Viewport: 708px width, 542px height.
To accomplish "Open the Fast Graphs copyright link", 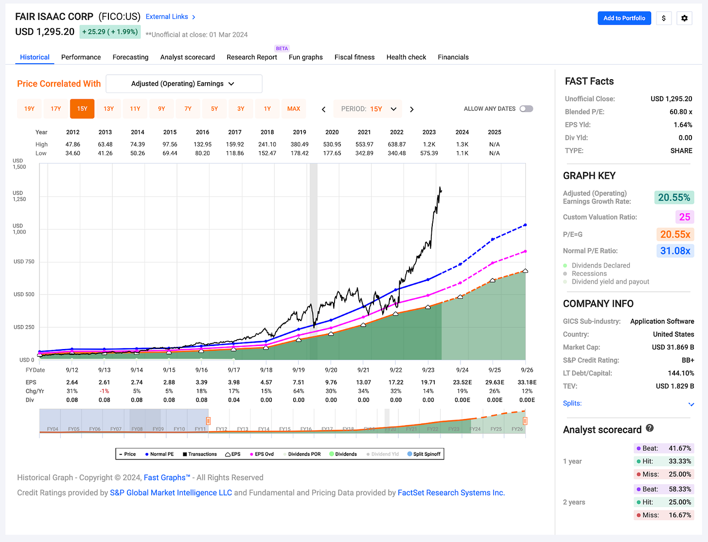I will tap(167, 477).
